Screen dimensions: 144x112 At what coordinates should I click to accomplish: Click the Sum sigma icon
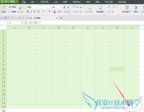tap(136, 8)
